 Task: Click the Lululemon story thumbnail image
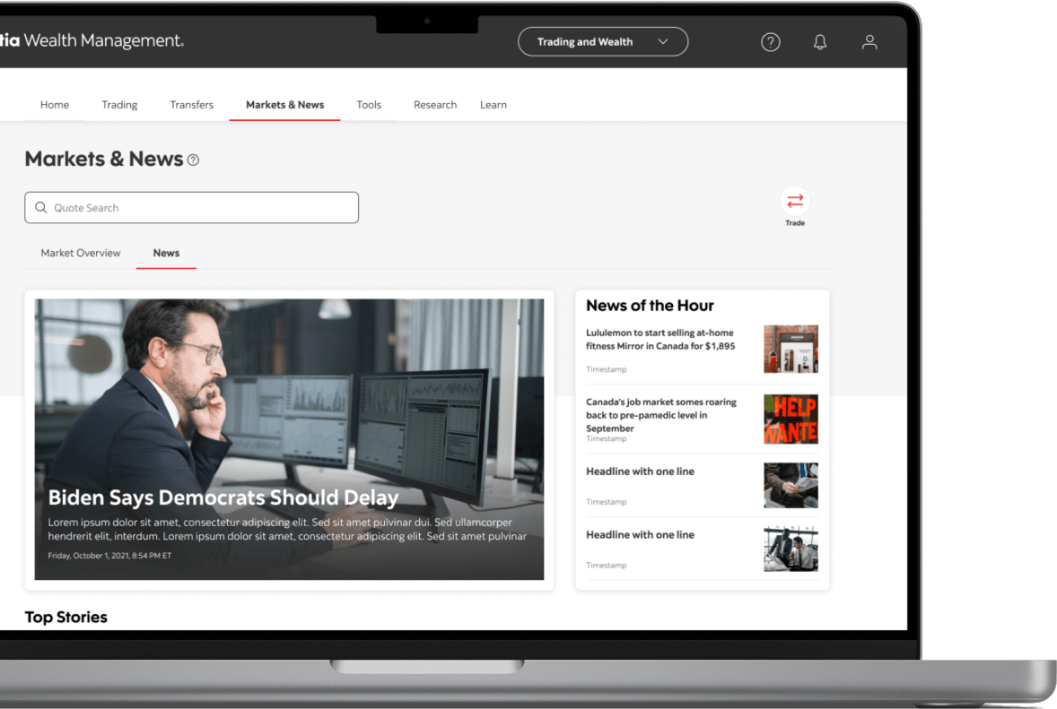tap(791, 349)
